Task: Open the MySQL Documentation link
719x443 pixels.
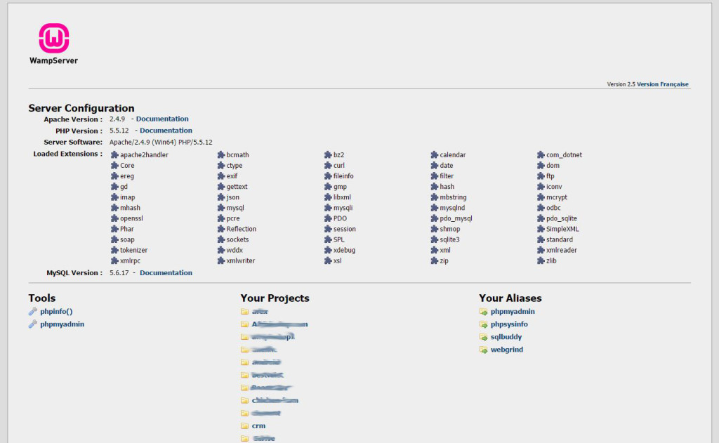Action: tap(166, 272)
